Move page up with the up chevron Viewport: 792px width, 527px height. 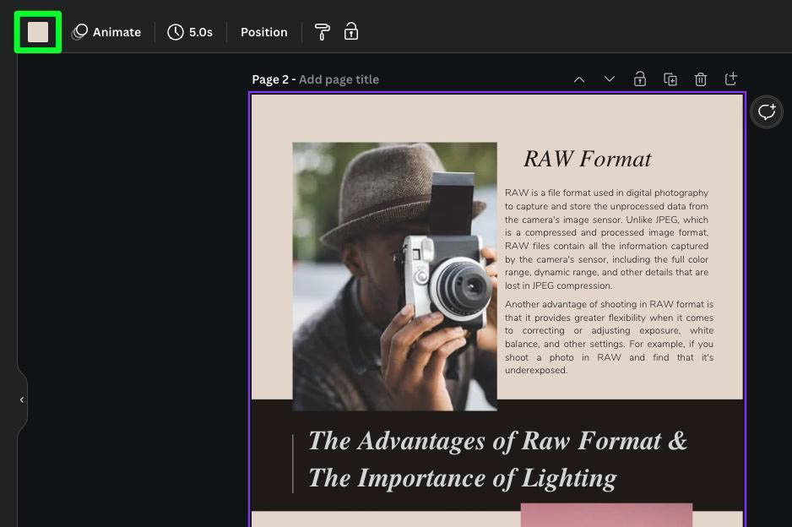coord(579,79)
